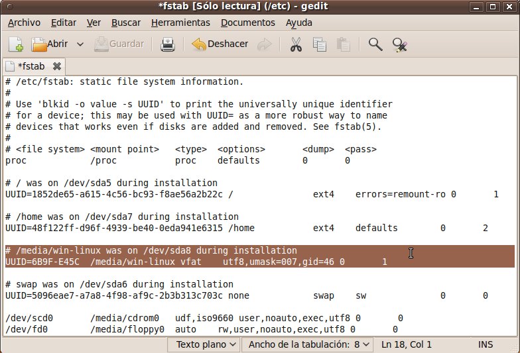Maximize the gedit window
The width and height of the screenshot is (520, 353).
pos(493,7)
